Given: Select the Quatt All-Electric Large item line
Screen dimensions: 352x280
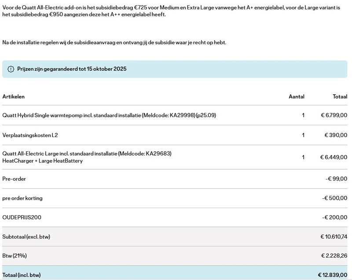Looking at the screenshot, I should click(87, 153).
